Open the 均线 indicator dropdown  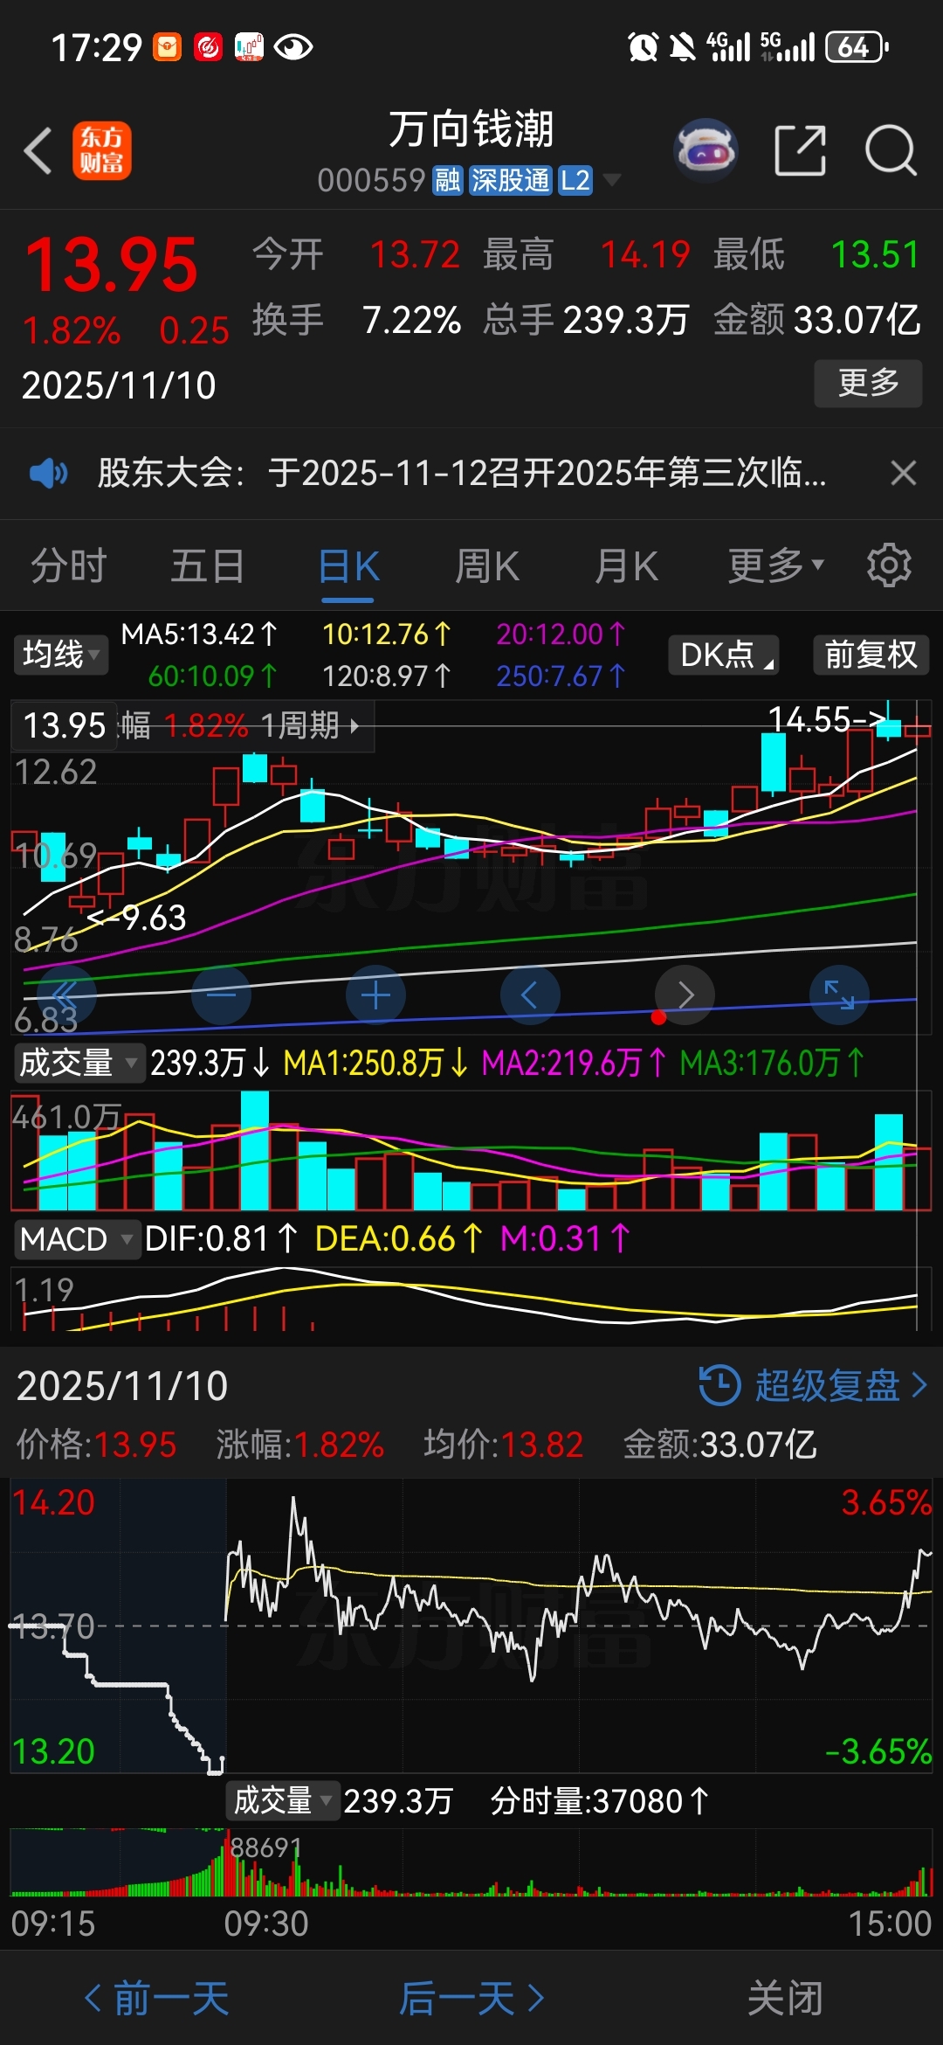(60, 655)
